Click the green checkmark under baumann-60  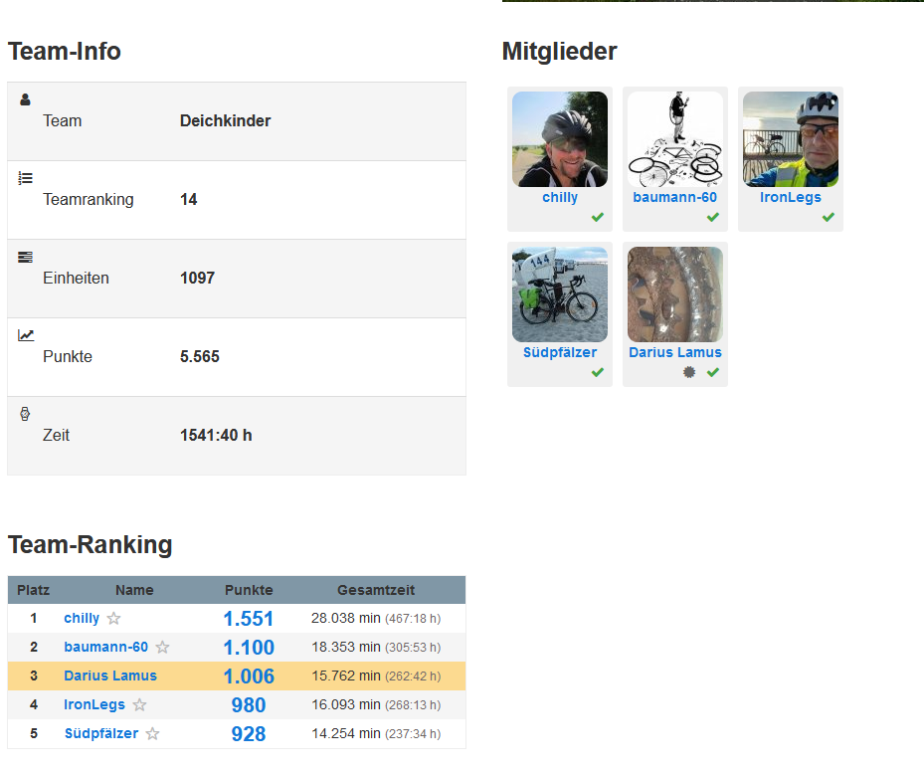pos(713,217)
